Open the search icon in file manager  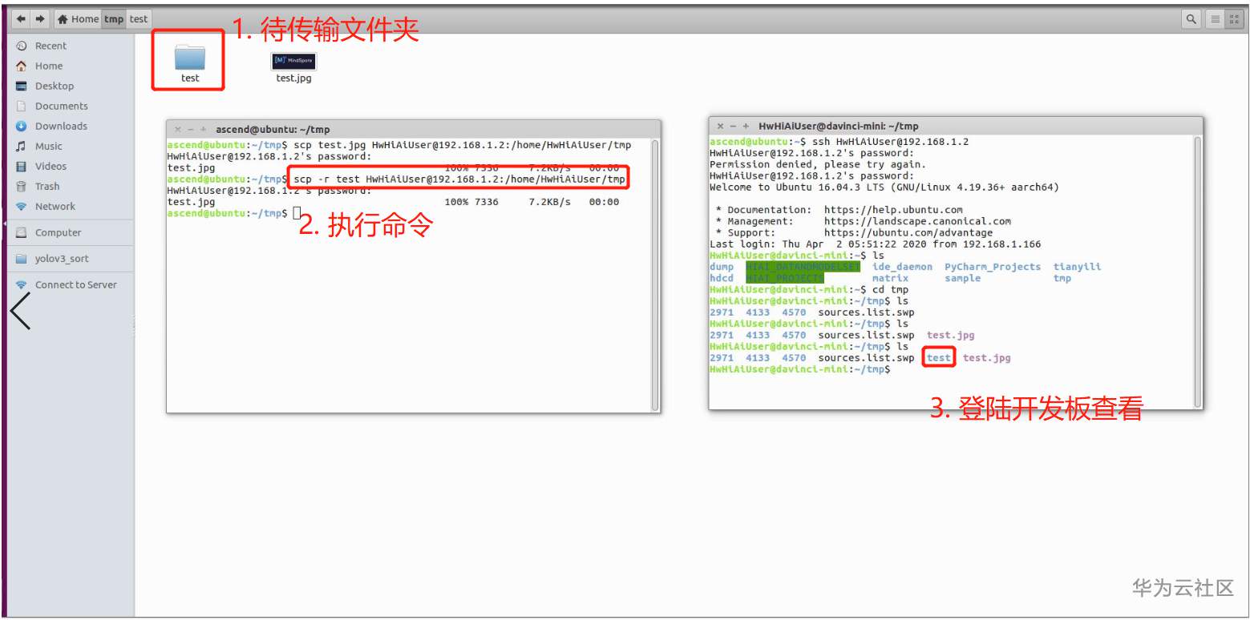click(x=1191, y=19)
